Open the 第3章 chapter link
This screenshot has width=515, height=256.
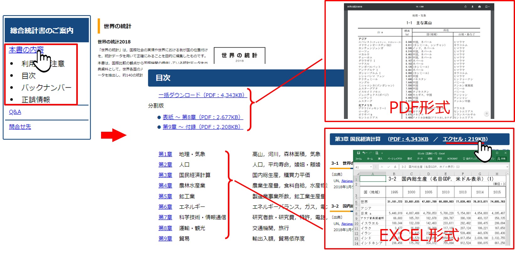pos(165,175)
